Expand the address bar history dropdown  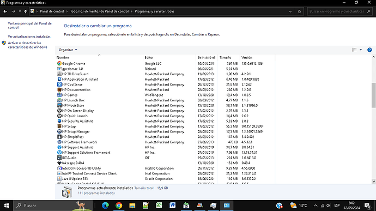(x=290, y=11)
